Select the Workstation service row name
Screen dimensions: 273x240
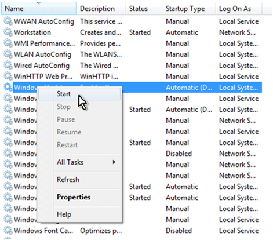(32, 32)
